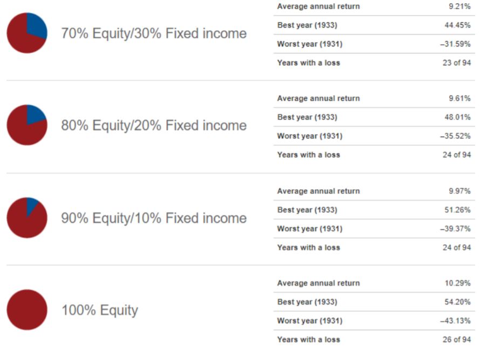Select the 10.29% average annual return value
Viewport: 481px width, 350px height.
(x=457, y=283)
